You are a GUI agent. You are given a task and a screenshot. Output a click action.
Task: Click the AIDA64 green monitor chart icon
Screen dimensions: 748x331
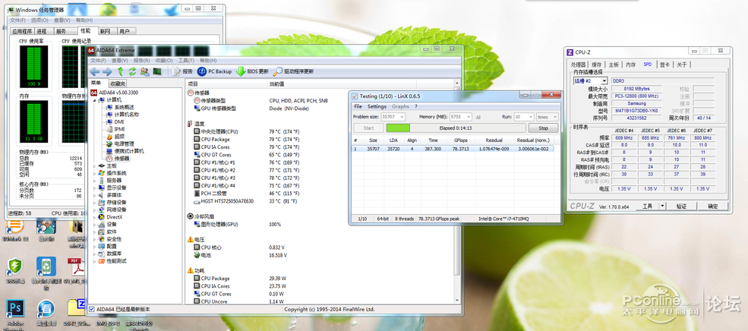(x=156, y=71)
